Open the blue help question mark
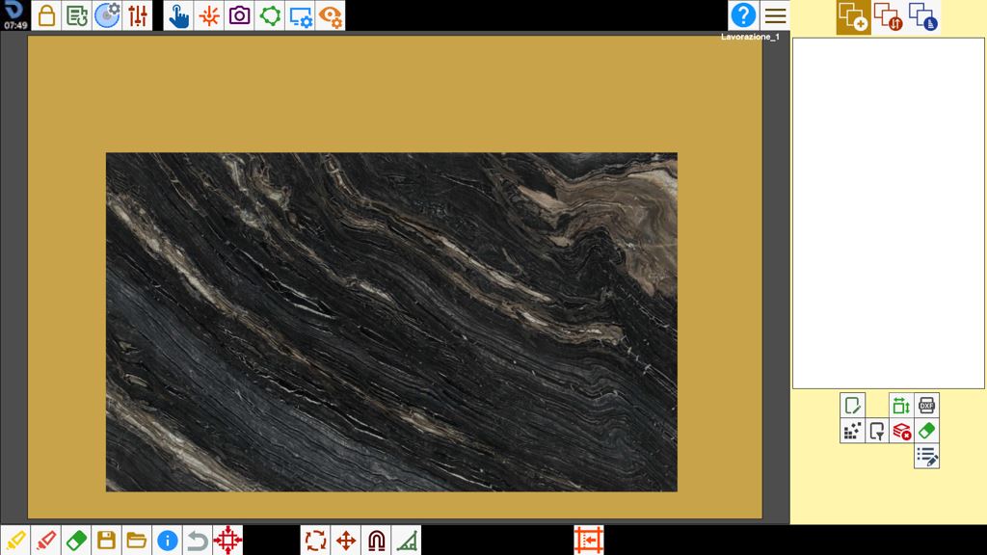987x555 pixels. click(743, 15)
